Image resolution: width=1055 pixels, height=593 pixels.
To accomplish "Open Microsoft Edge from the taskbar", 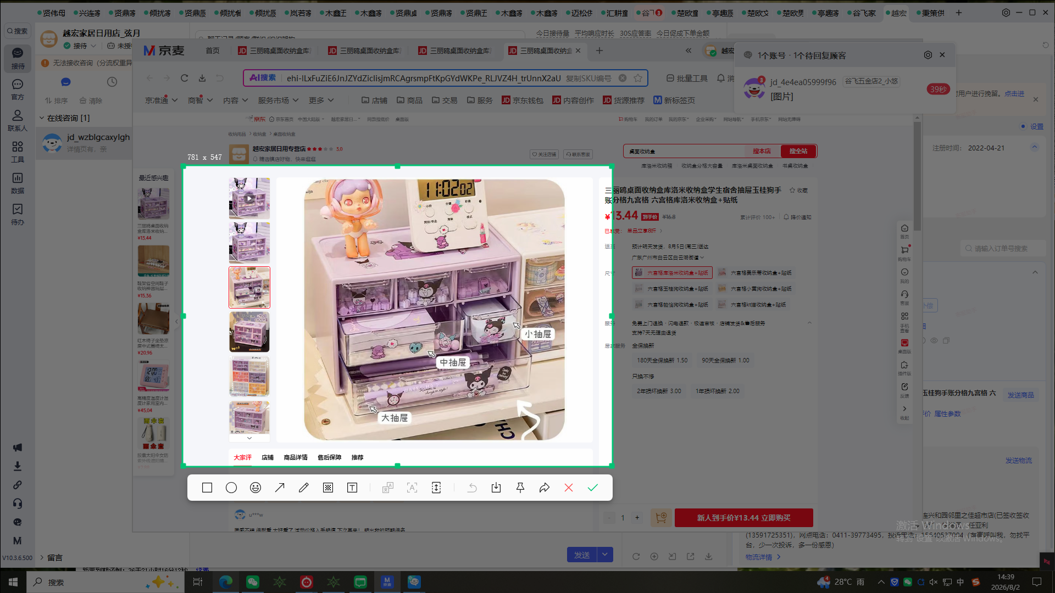I will point(226,582).
